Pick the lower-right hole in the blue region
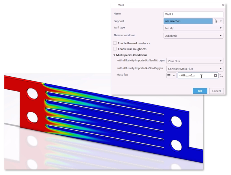The image size is (231, 175). pyautogui.click(x=176, y=144)
